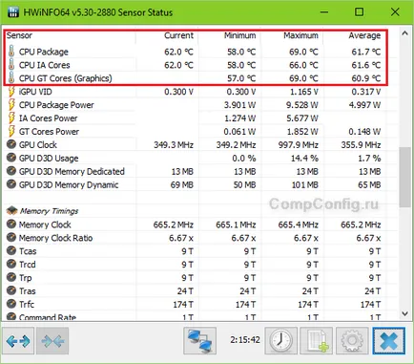Start logging with sheet-plus button
Screen dimensions: 414x364
(316, 341)
